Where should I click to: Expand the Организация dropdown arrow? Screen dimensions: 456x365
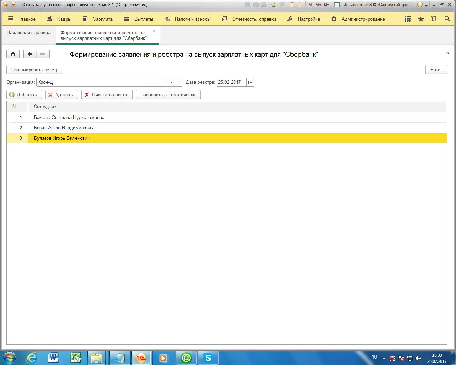pos(171,82)
